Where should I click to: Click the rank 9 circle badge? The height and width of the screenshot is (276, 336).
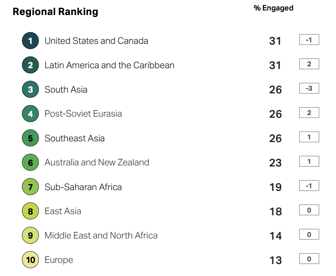30,236
